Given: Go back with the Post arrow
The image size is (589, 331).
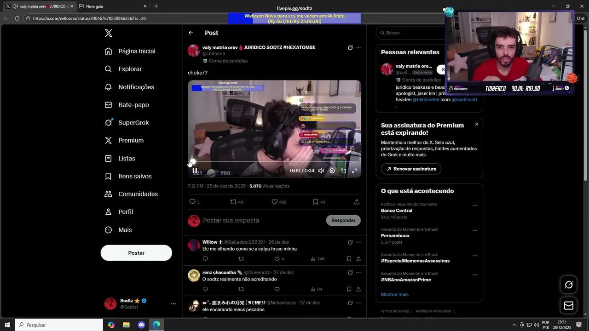Looking at the screenshot, I should (191, 33).
